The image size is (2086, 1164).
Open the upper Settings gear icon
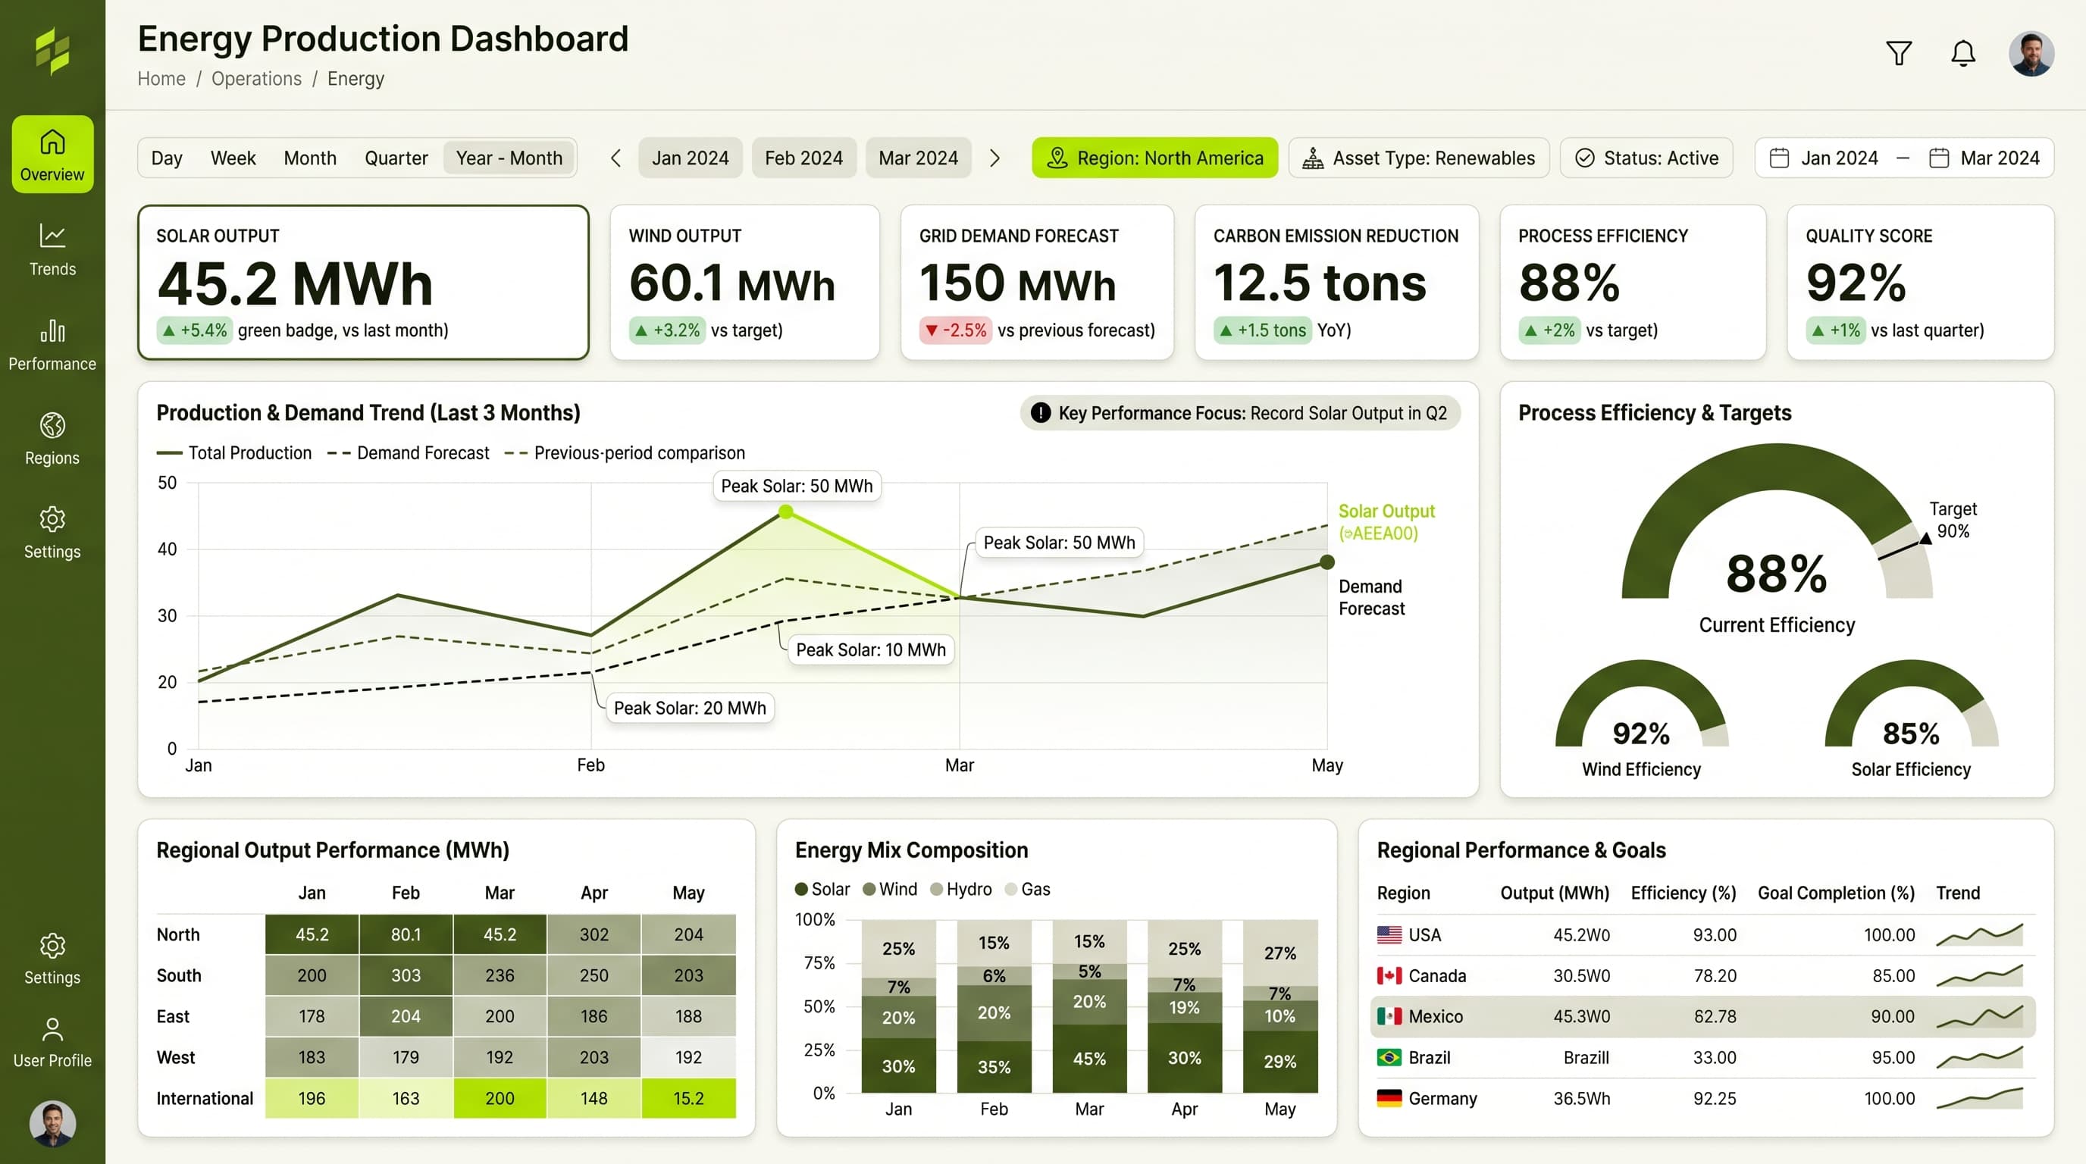click(52, 519)
